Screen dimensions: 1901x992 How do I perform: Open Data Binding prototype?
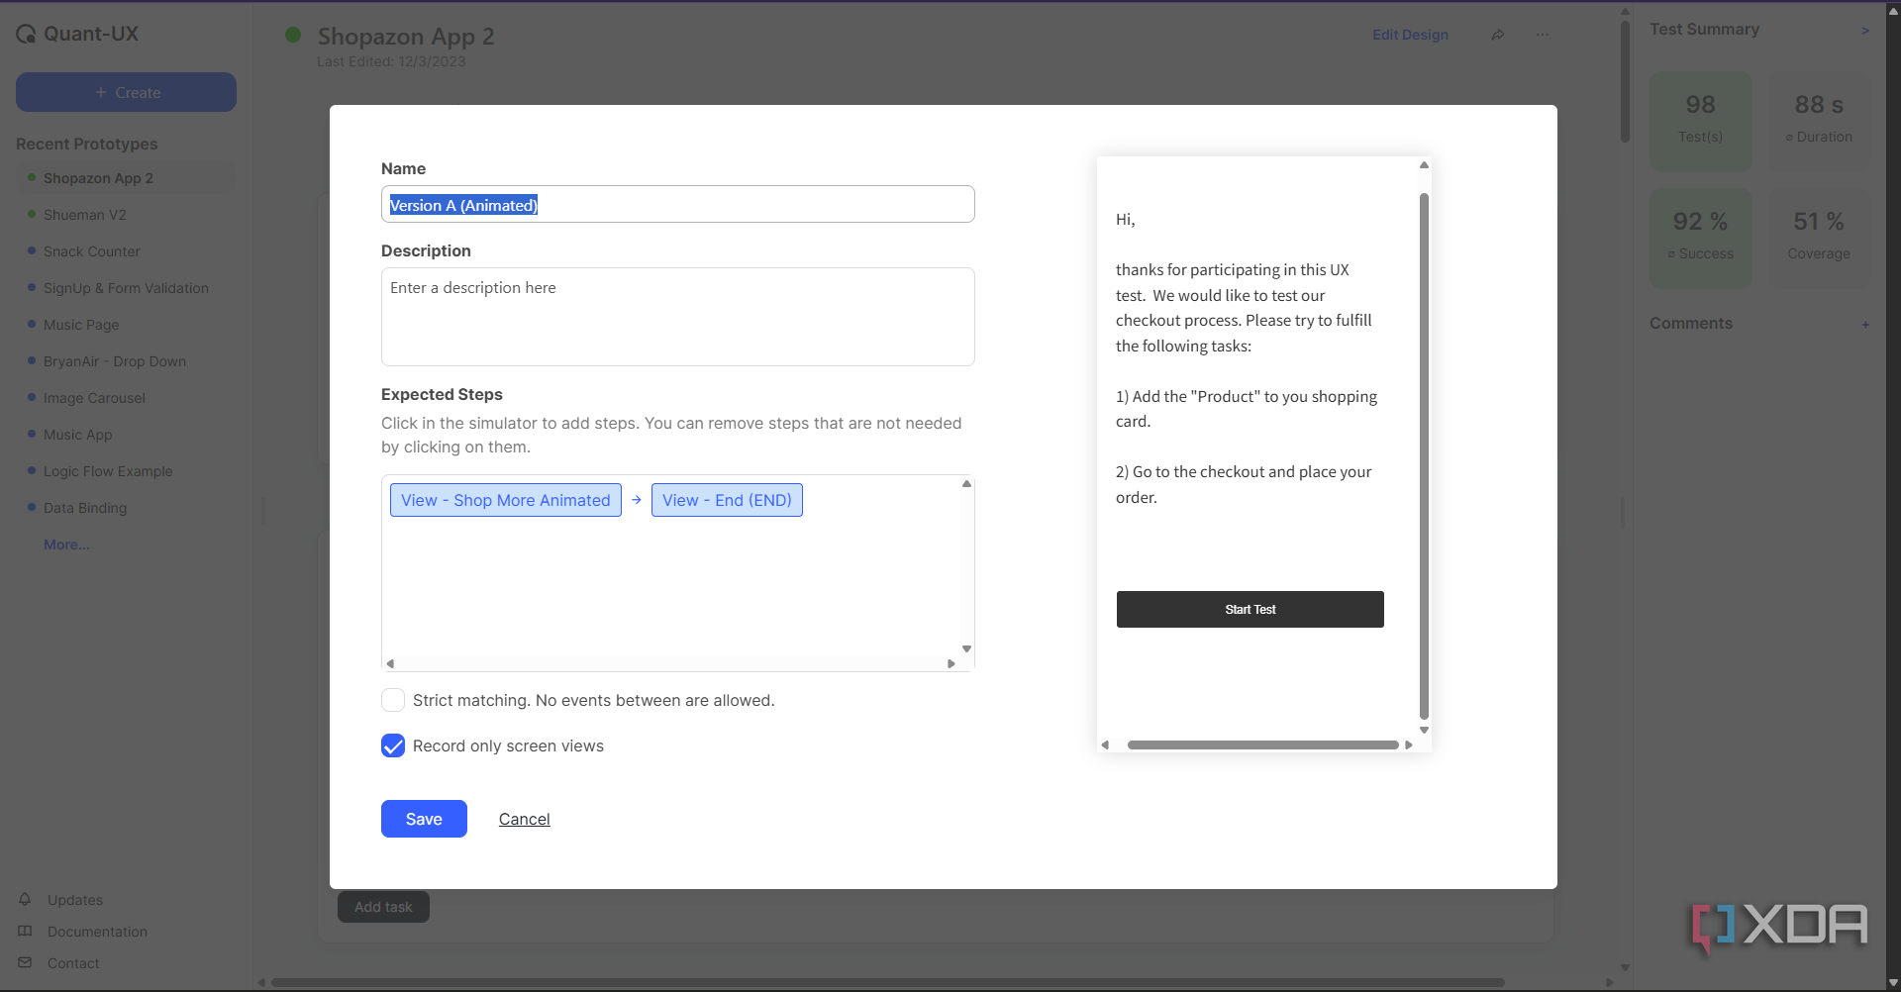point(85,508)
